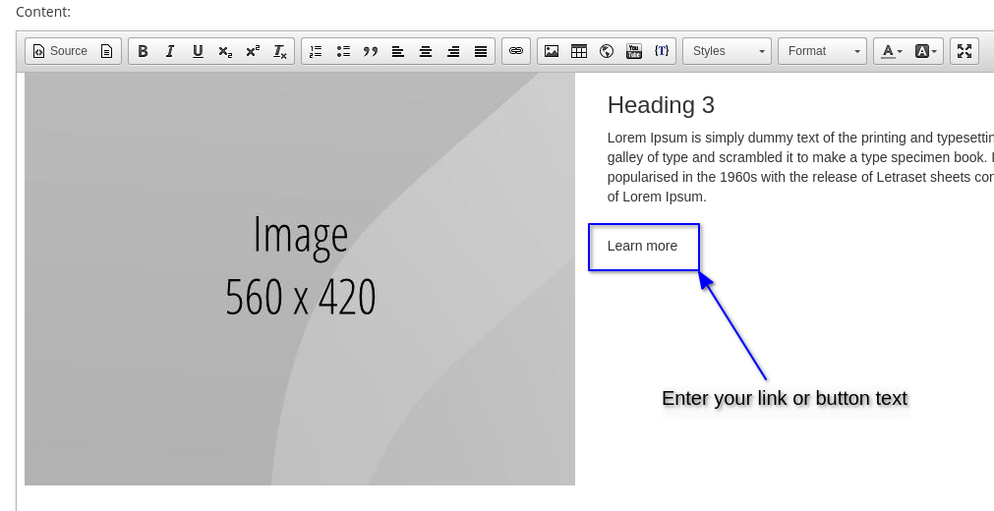Embed a YouTube video
994x511 pixels.
634,51
